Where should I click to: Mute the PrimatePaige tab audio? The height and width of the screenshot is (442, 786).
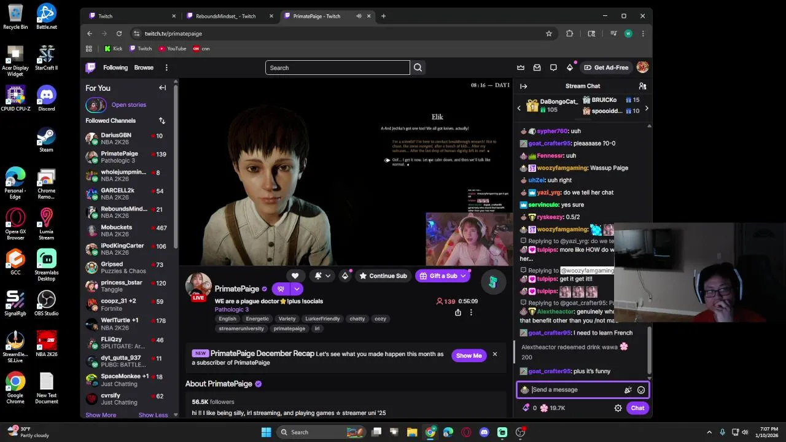coord(359,16)
